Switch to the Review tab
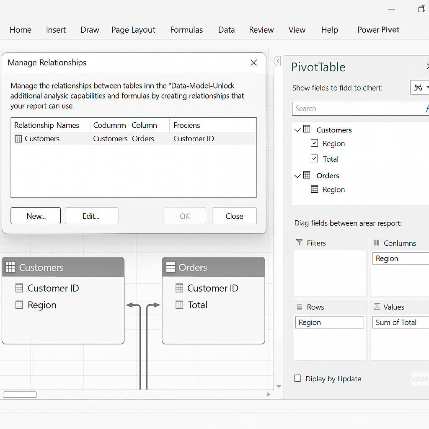This screenshot has width=429, height=429. tap(261, 30)
